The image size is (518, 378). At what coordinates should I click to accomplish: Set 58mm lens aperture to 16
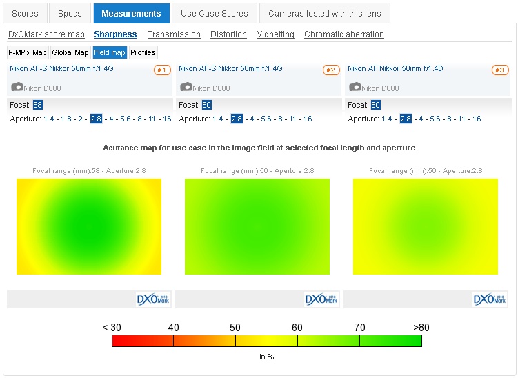tap(167, 119)
